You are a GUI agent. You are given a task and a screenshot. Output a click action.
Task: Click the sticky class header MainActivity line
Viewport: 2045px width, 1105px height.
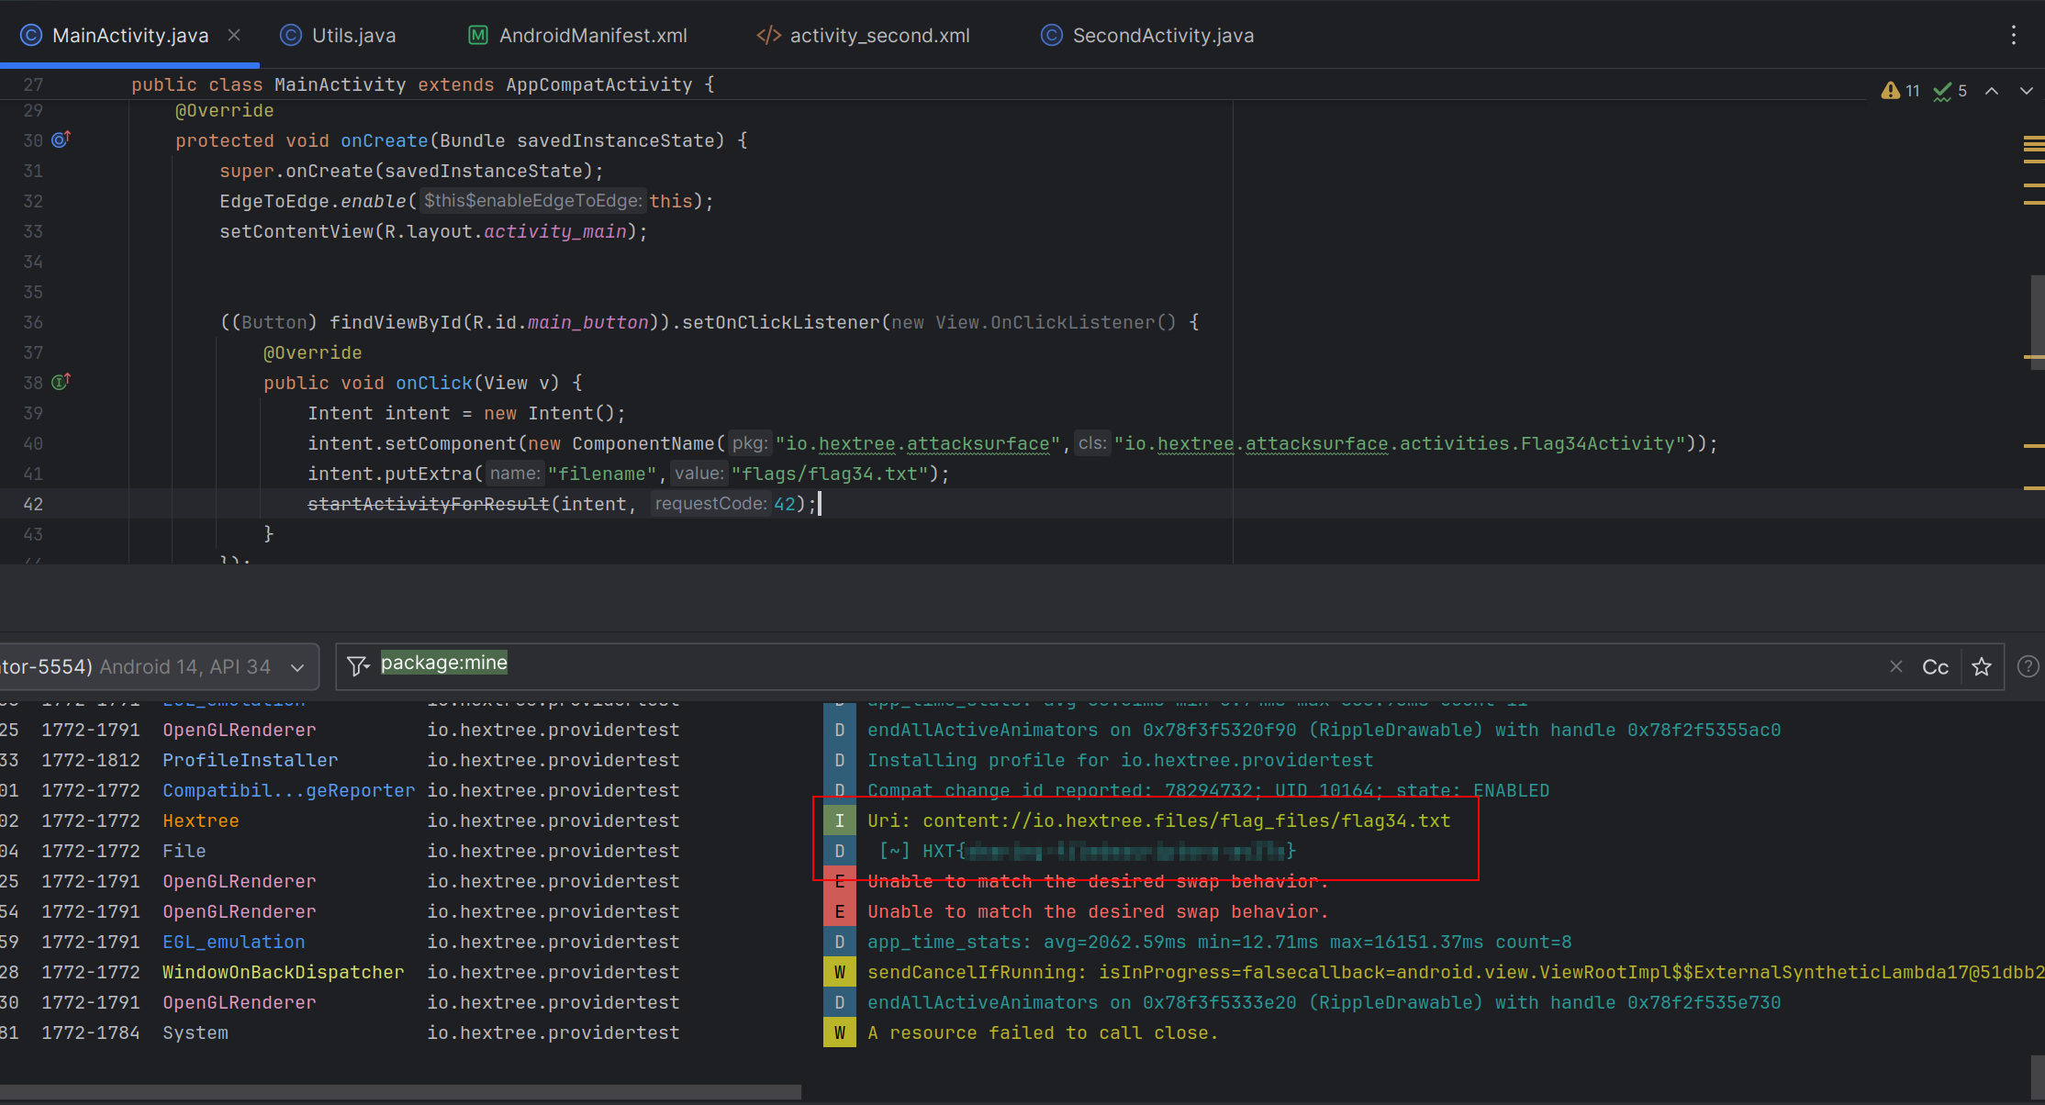coord(422,84)
